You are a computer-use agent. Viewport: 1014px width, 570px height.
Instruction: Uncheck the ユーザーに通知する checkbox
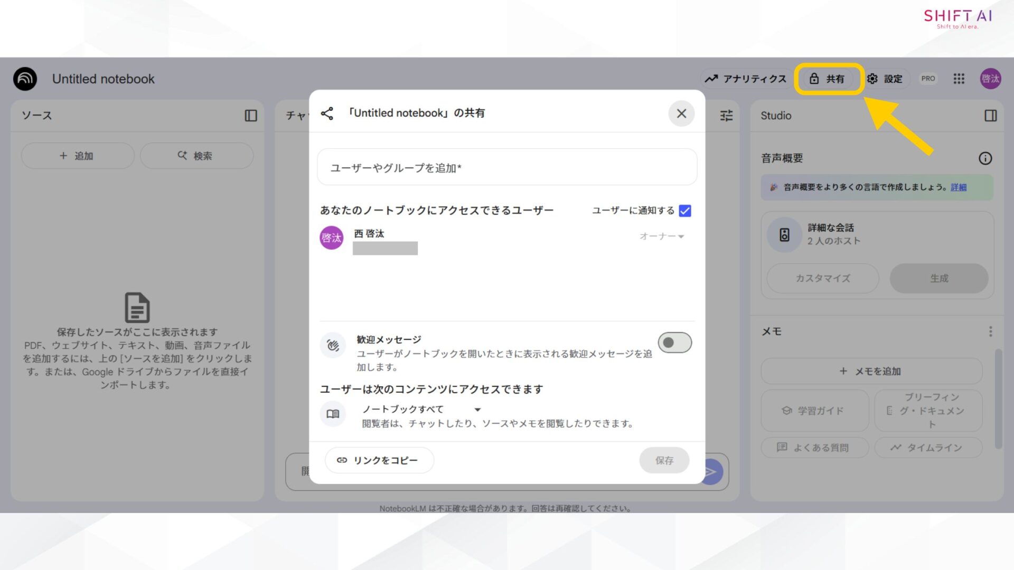click(x=684, y=211)
